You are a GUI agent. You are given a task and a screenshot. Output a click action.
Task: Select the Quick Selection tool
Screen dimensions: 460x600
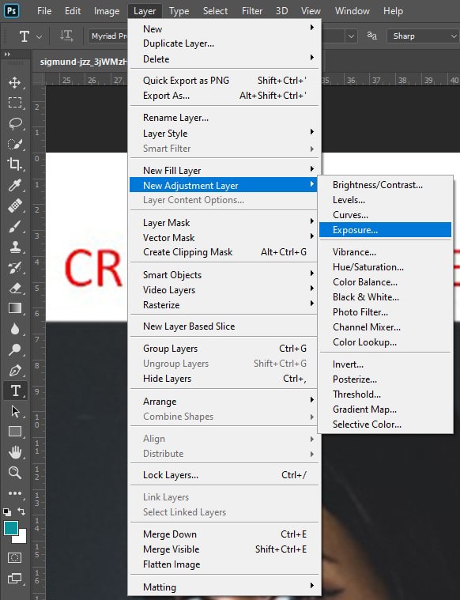[x=15, y=144]
